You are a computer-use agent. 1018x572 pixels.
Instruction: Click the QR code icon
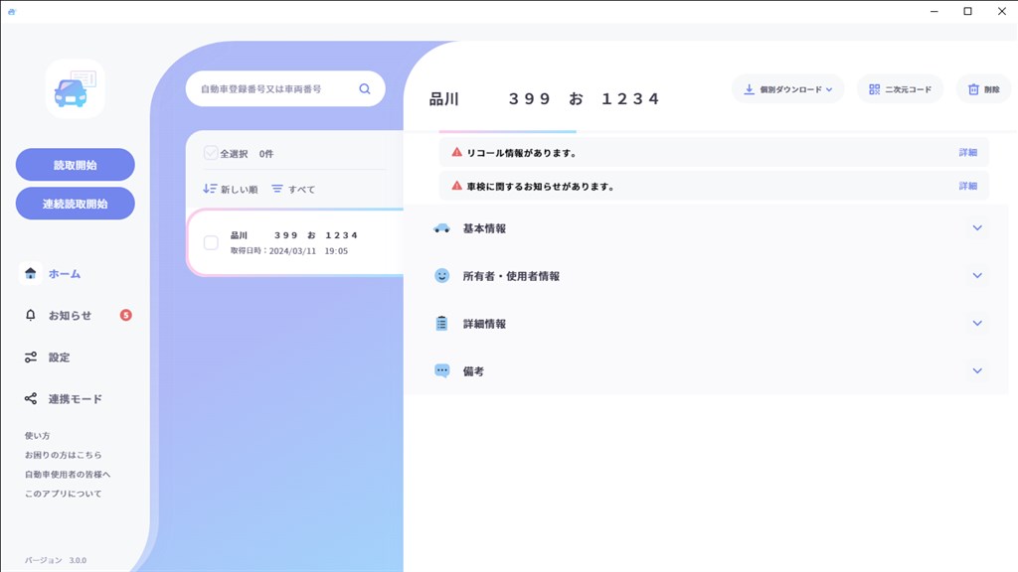[x=875, y=89]
